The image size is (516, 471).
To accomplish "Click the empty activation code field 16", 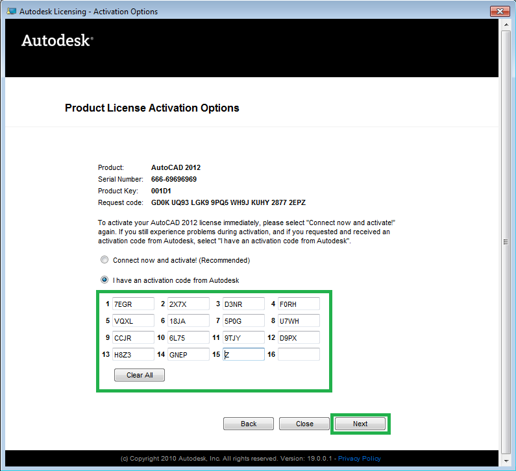I will tap(299, 354).
